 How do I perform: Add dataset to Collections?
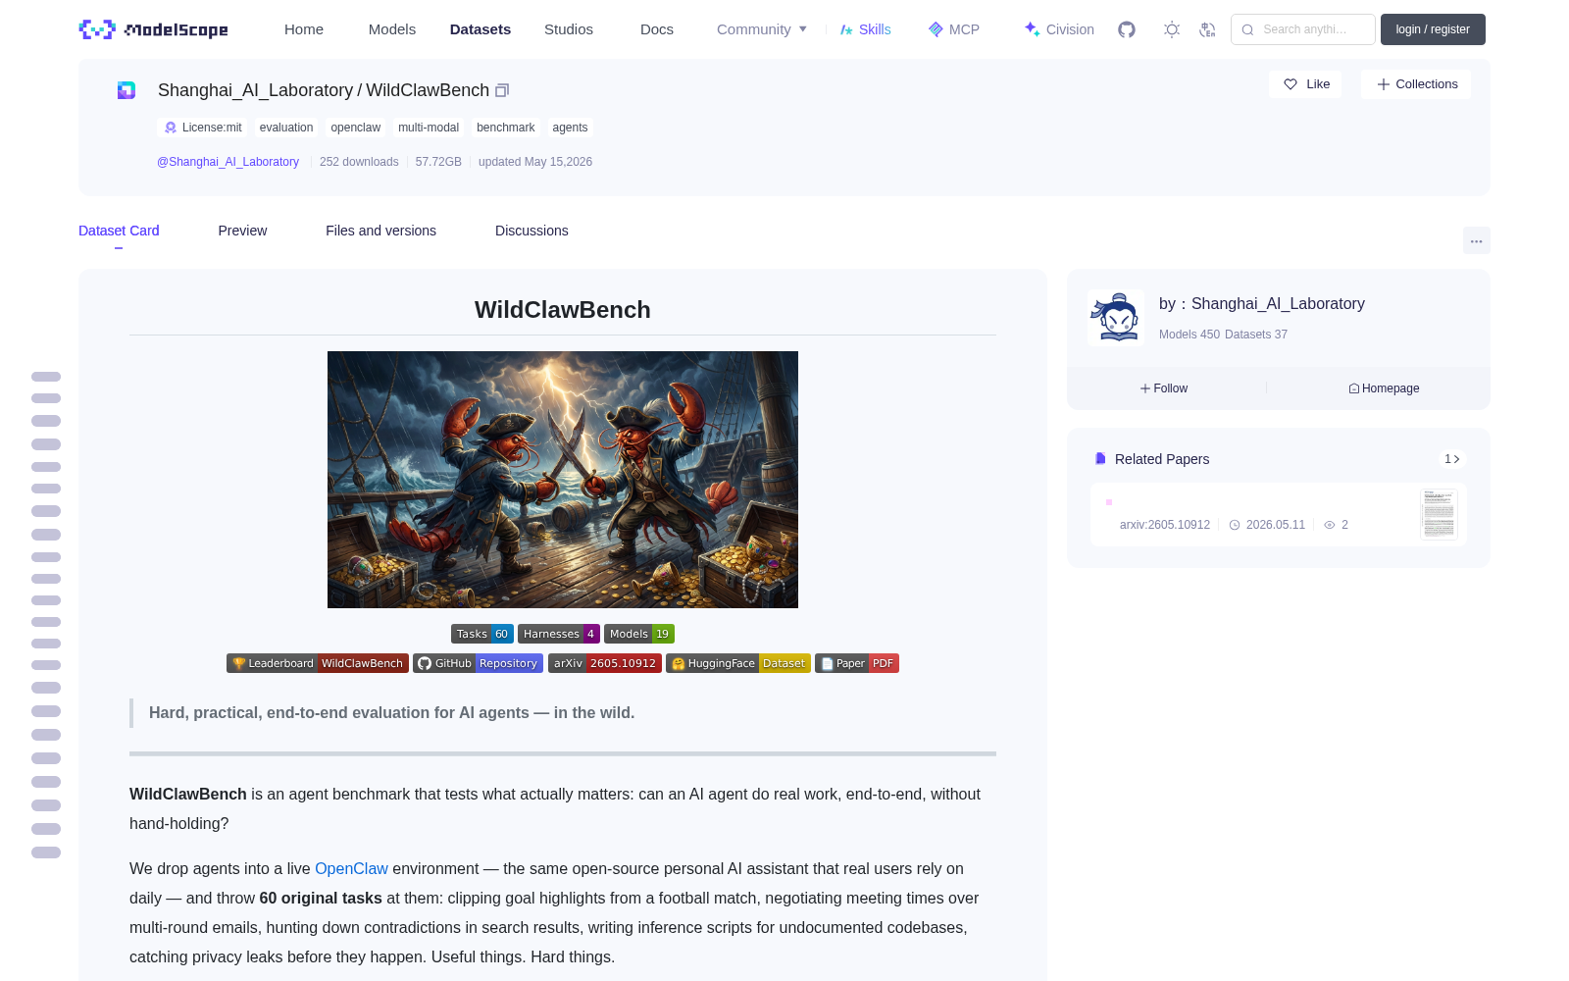pyautogui.click(x=1416, y=84)
